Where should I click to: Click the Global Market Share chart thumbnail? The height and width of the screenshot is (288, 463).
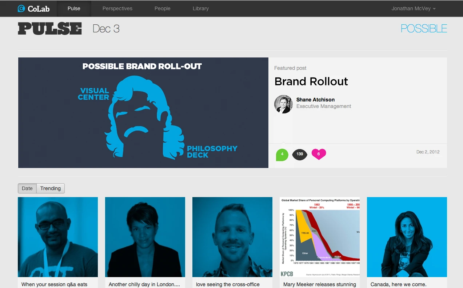319,237
